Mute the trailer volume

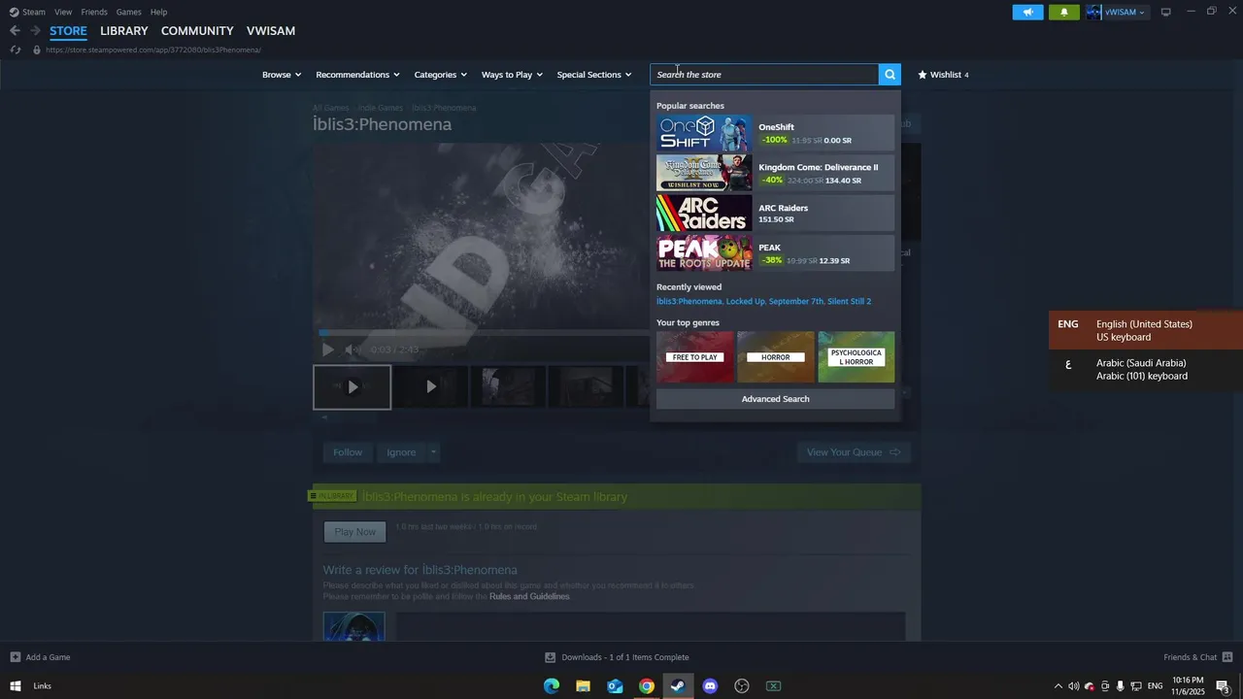(x=353, y=349)
